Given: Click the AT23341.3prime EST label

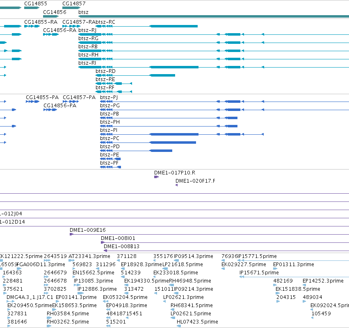Looking at the screenshot, I should 89,256.
